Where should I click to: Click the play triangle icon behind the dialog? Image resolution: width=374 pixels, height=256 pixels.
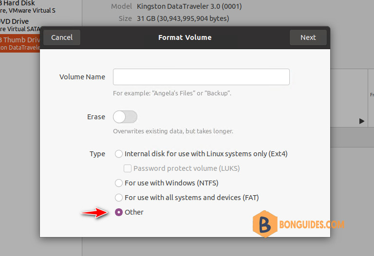coord(362,121)
